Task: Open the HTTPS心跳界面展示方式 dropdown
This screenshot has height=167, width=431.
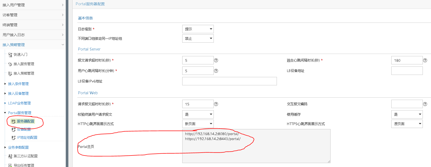Action: (x=407, y=124)
